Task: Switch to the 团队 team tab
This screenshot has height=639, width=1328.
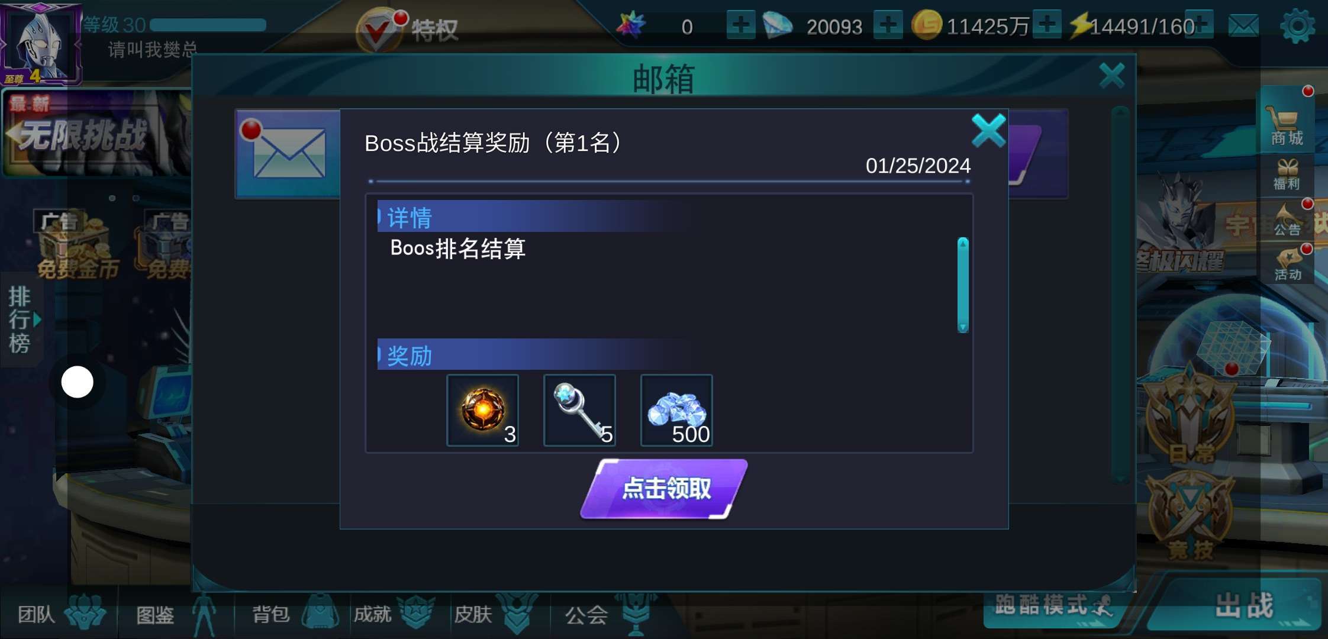Action: [59, 614]
